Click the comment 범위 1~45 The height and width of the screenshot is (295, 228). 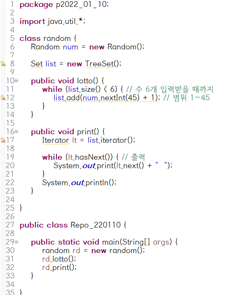(x=187, y=98)
